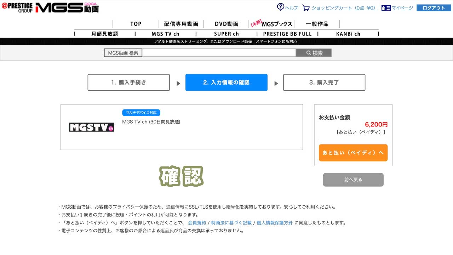Open the PRESTIGE BB FULL channel
The image size is (453, 255).
click(287, 33)
